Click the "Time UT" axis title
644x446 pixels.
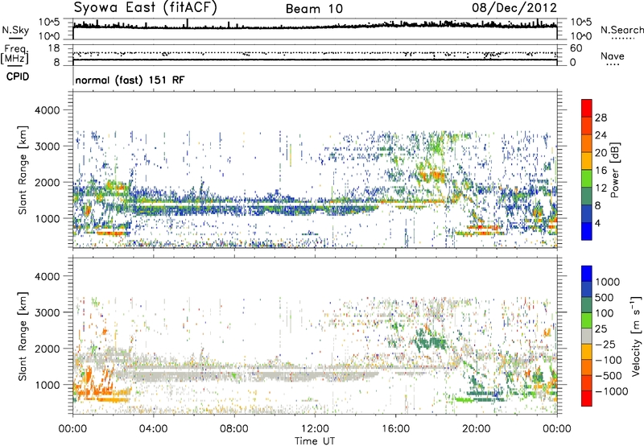315,441
